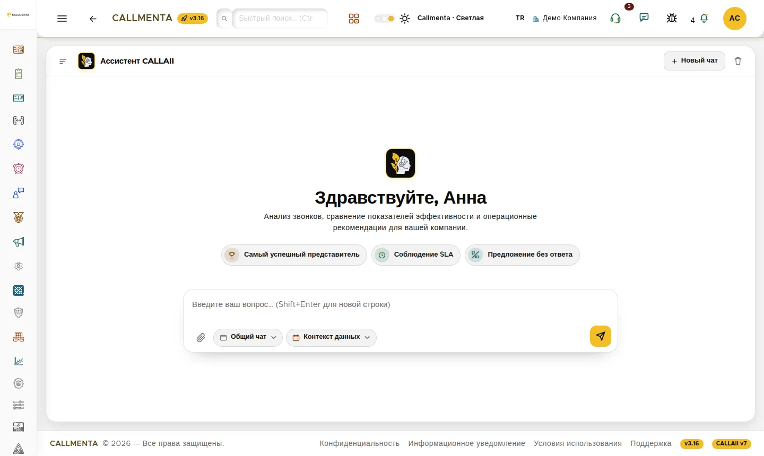Click the sun brightness icon
The image size is (764, 456).
(x=405, y=19)
